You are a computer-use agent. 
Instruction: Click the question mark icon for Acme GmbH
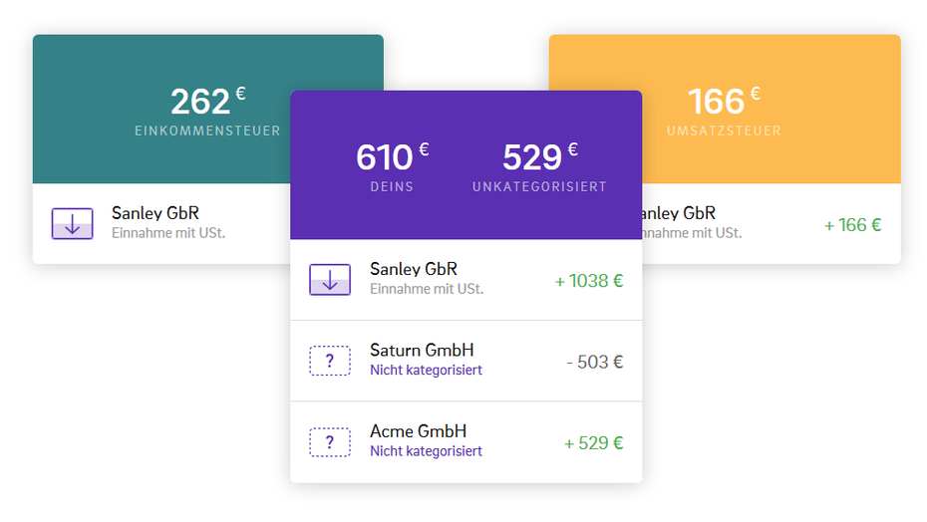[x=330, y=441]
